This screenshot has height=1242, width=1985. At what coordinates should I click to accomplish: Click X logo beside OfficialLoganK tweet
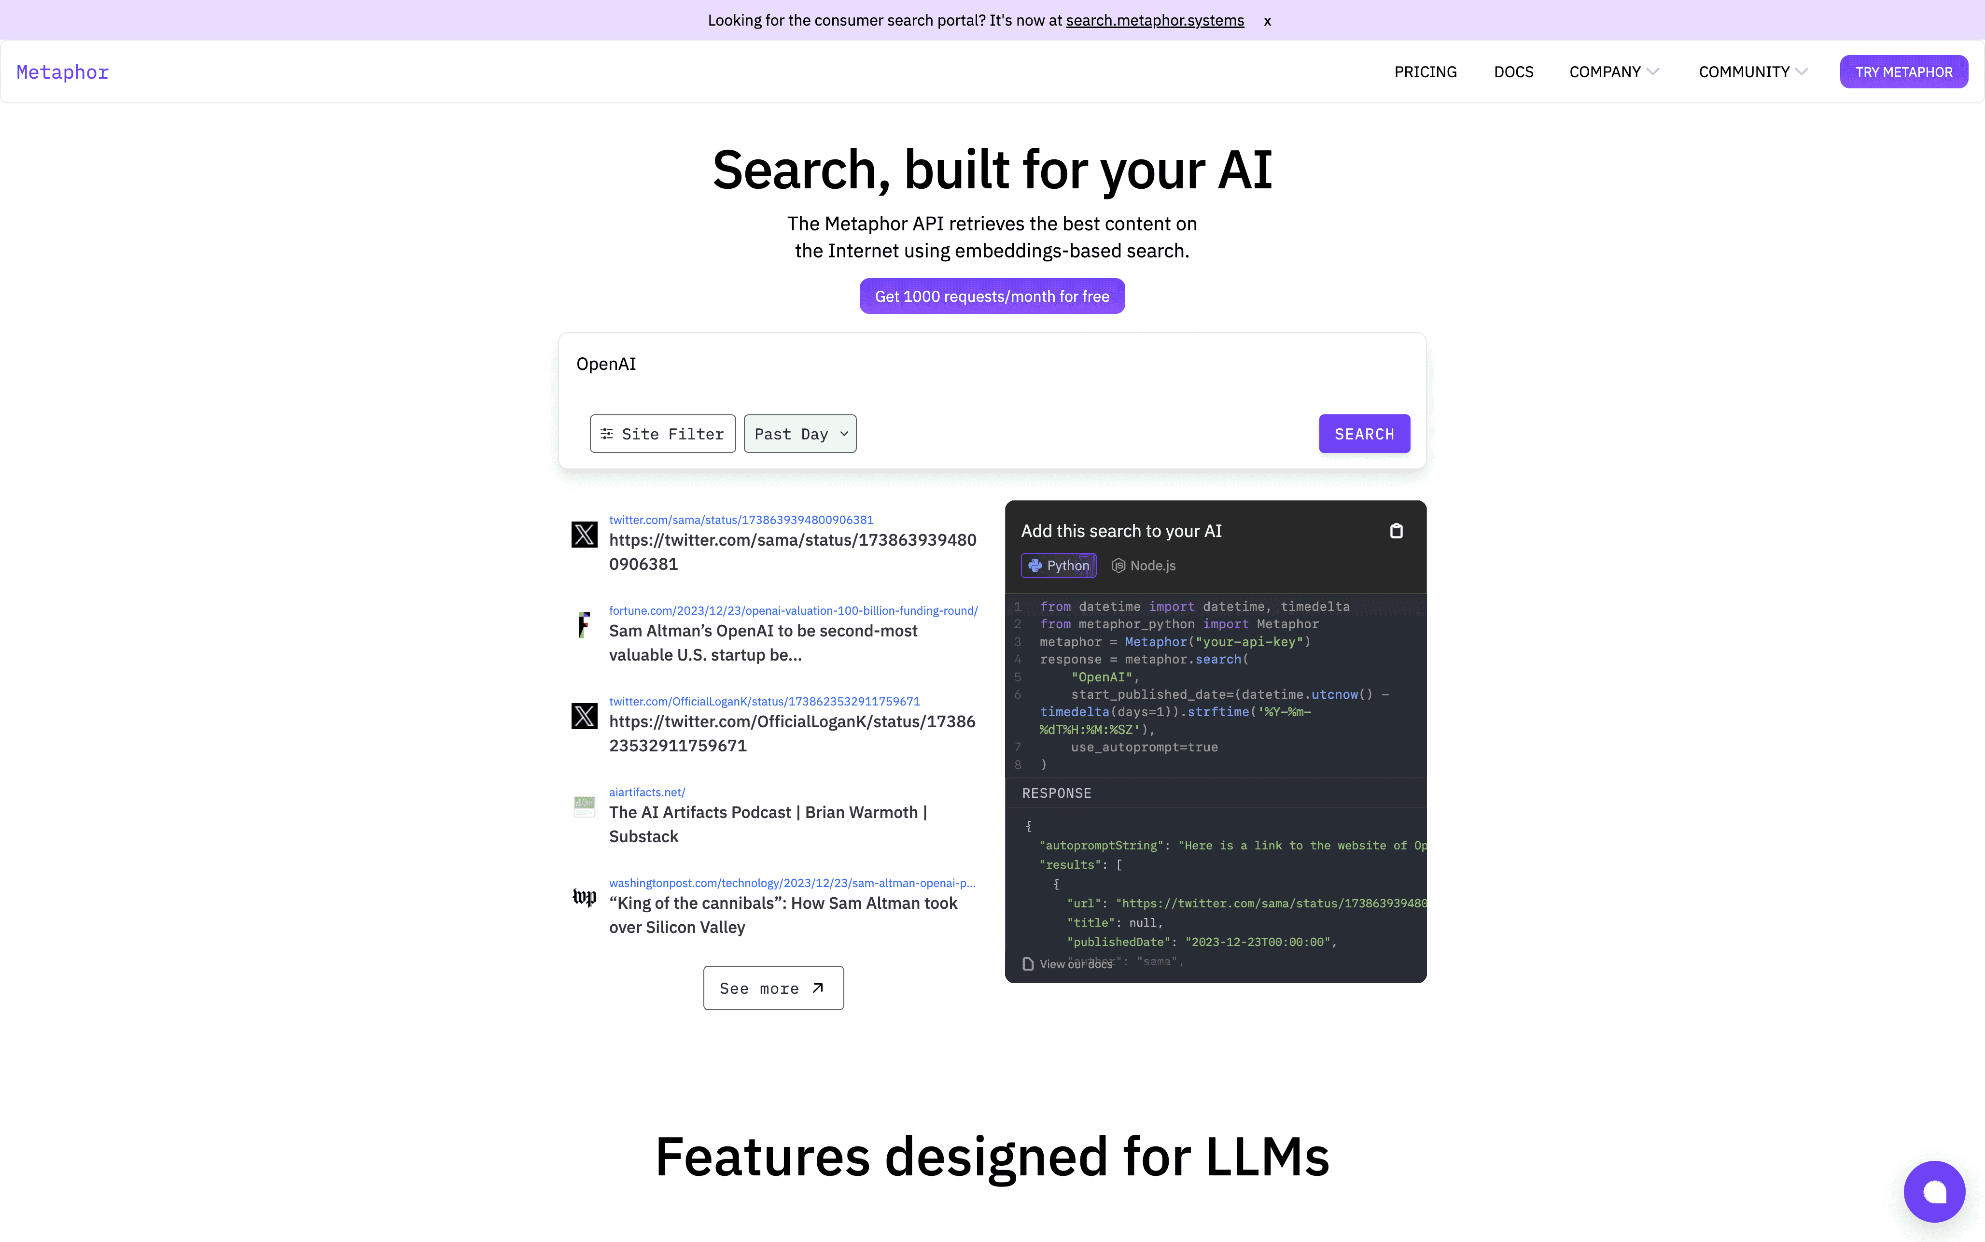pyautogui.click(x=584, y=716)
